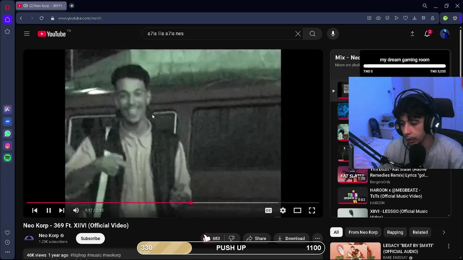The height and width of the screenshot is (260, 463).
Task: Open the extensions cube icon
Action: (x=455, y=18)
